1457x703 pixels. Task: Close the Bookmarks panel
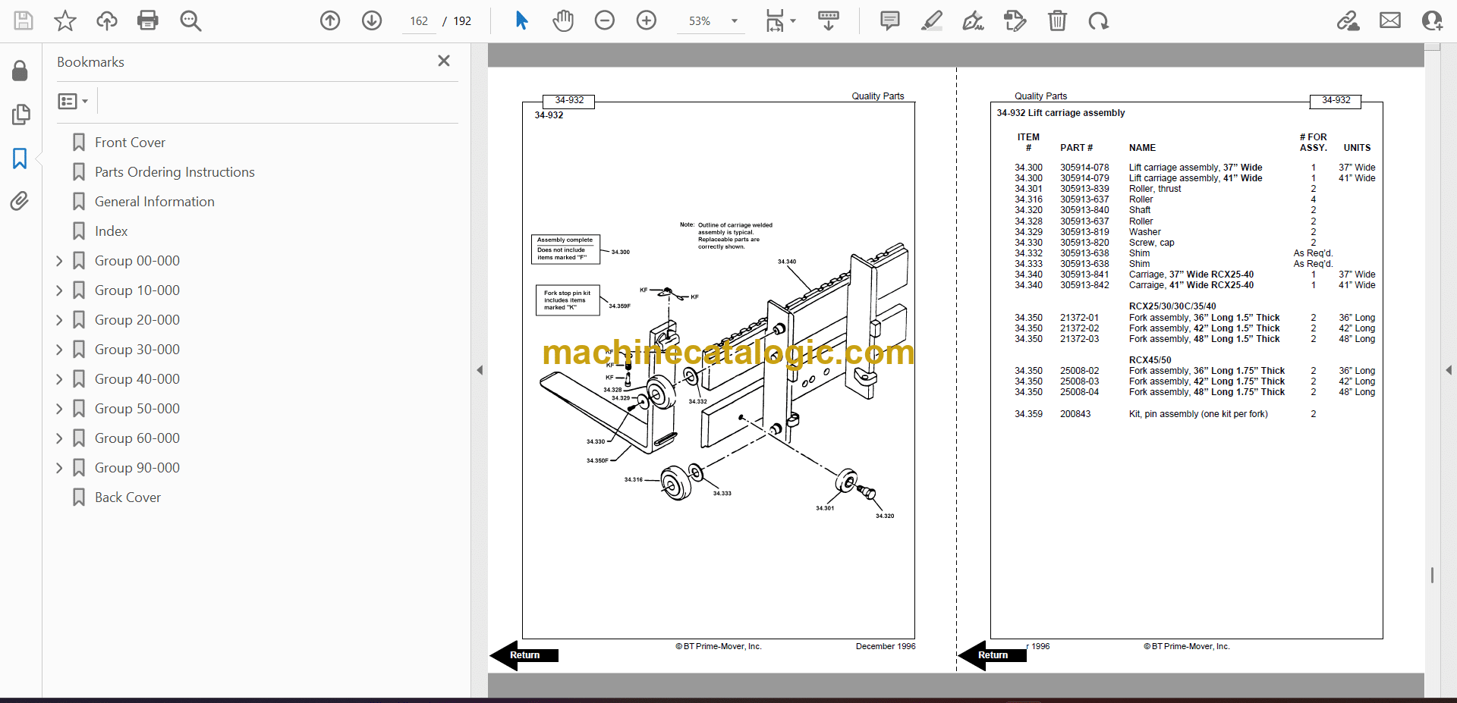pyautogui.click(x=444, y=61)
